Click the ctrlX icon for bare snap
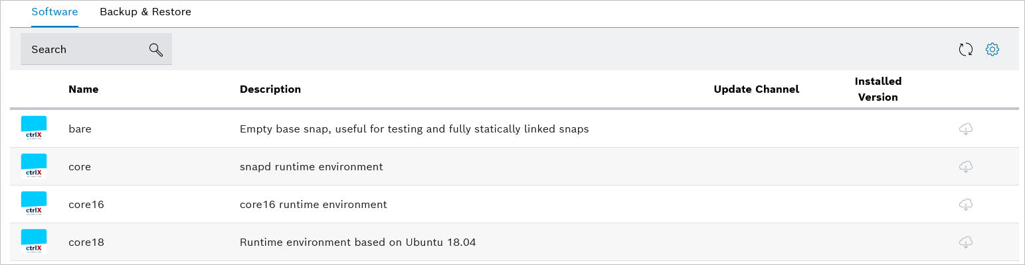Screen dimensions: 1025x265 click(34, 129)
